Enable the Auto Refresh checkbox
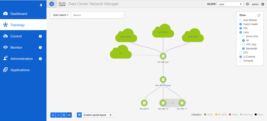This screenshot has height=121, width=267. (241, 20)
